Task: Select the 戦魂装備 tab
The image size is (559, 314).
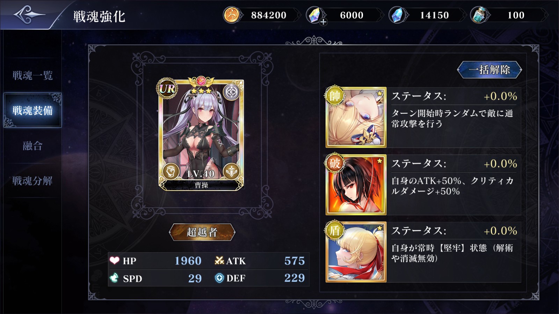Action: [x=32, y=110]
